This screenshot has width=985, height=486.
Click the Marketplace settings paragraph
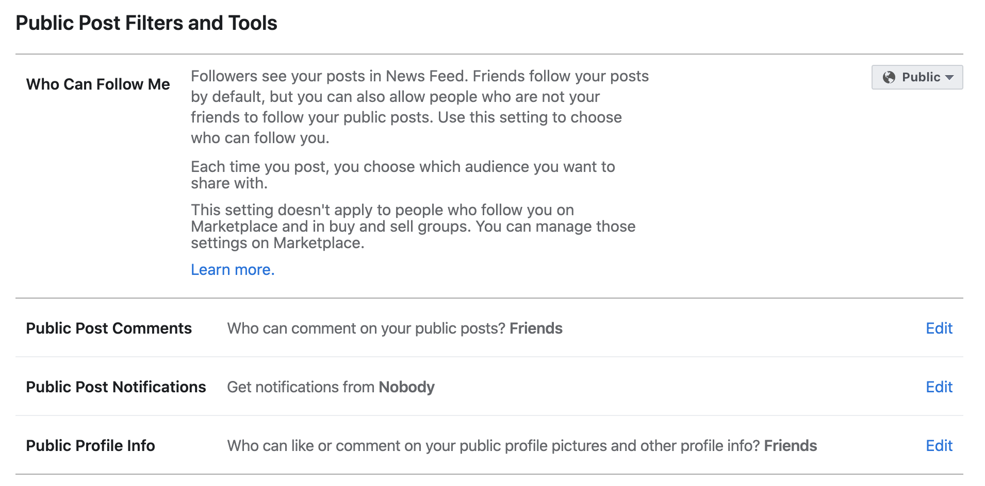(413, 227)
